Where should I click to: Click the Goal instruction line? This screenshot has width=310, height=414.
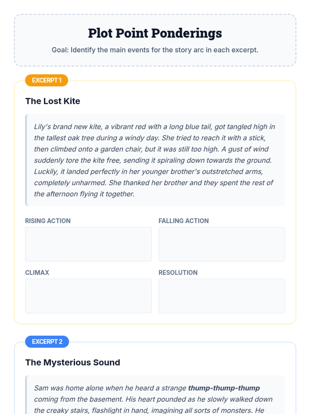click(x=155, y=50)
